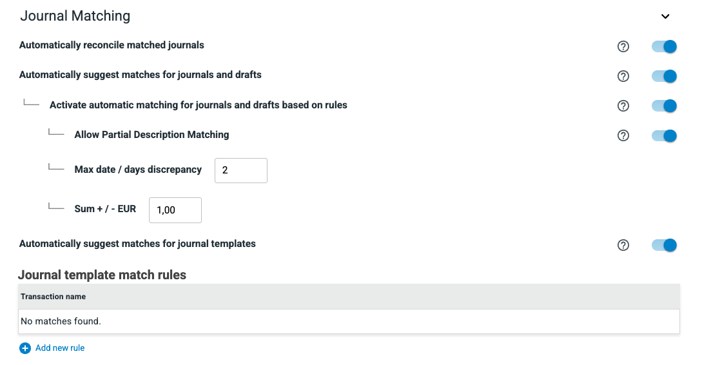Show help for suggest matches for journals and drafts

coord(623,76)
